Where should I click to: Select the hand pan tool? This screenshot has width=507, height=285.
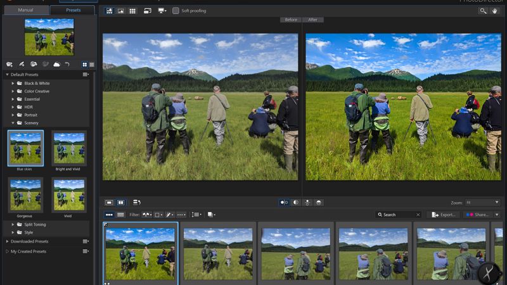coord(495,11)
